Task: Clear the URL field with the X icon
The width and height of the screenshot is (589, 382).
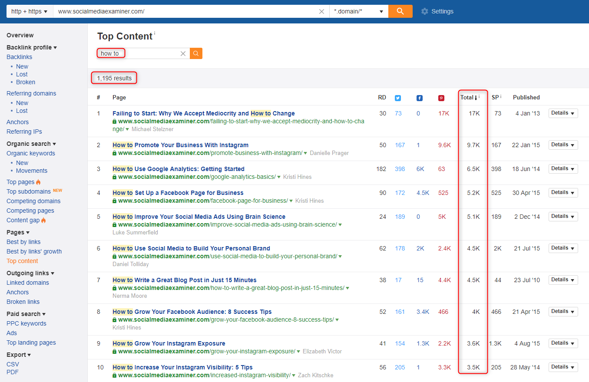Action: pos(321,12)
